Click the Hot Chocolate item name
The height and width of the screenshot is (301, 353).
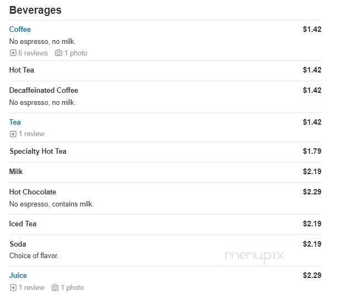tap(32, 192)
